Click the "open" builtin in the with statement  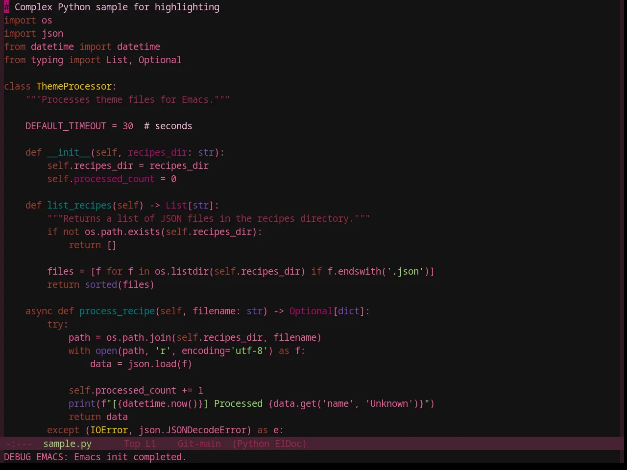pyautogui.click(x=106, y=351)
